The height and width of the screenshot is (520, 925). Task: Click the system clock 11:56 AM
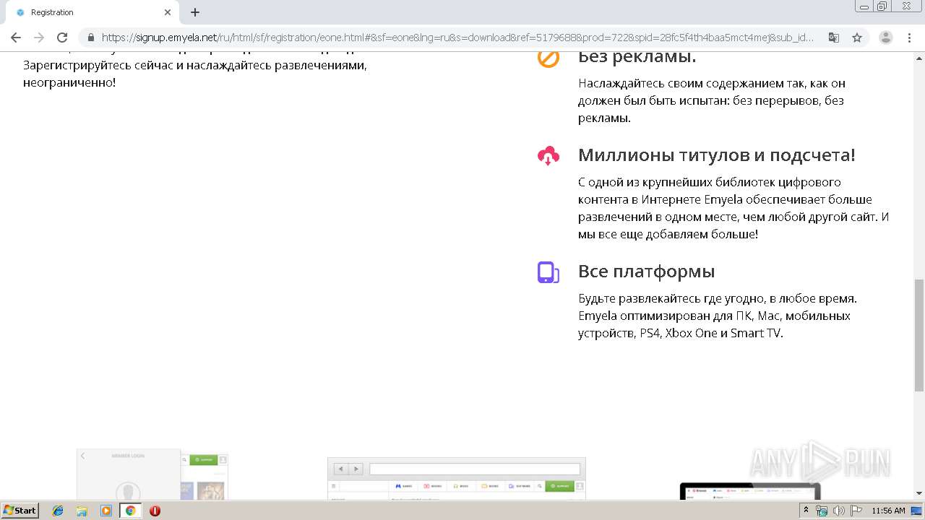point(888,511)
